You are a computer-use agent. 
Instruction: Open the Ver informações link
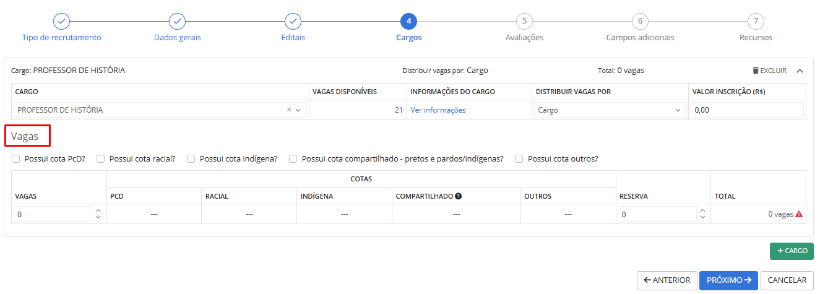click(x=438, y=110)
